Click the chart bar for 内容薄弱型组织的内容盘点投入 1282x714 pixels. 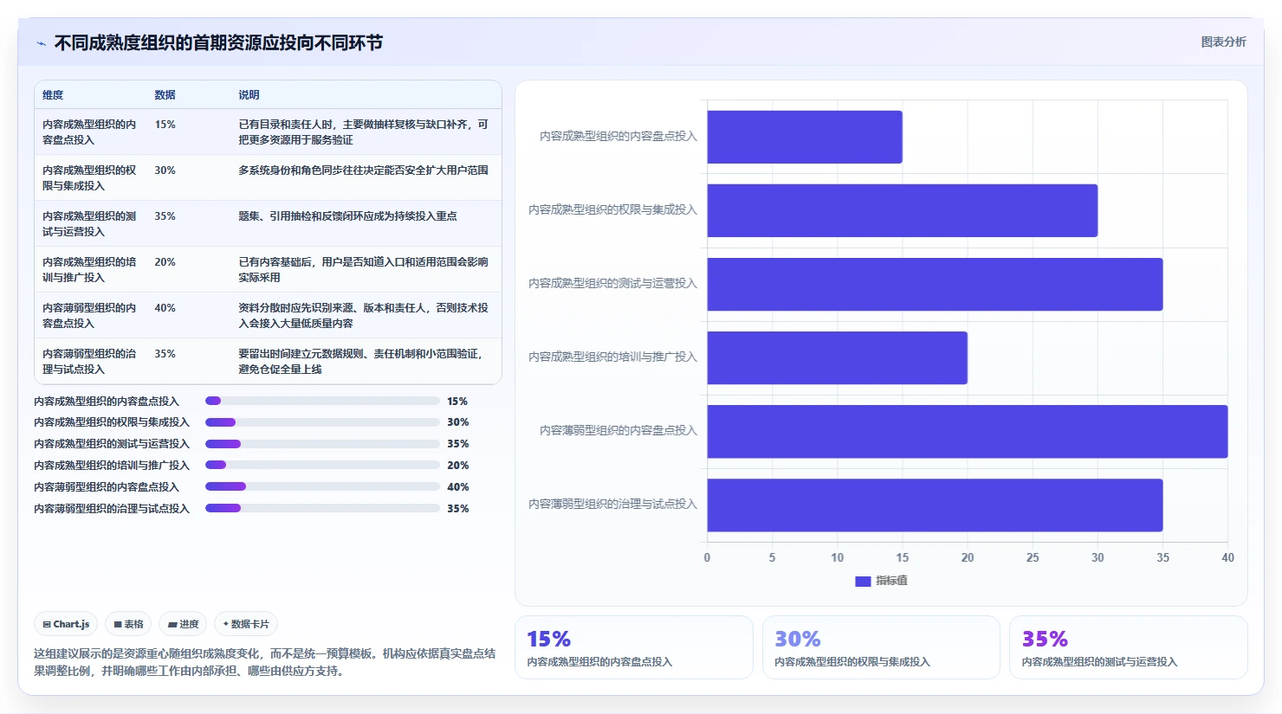(968, 431)
